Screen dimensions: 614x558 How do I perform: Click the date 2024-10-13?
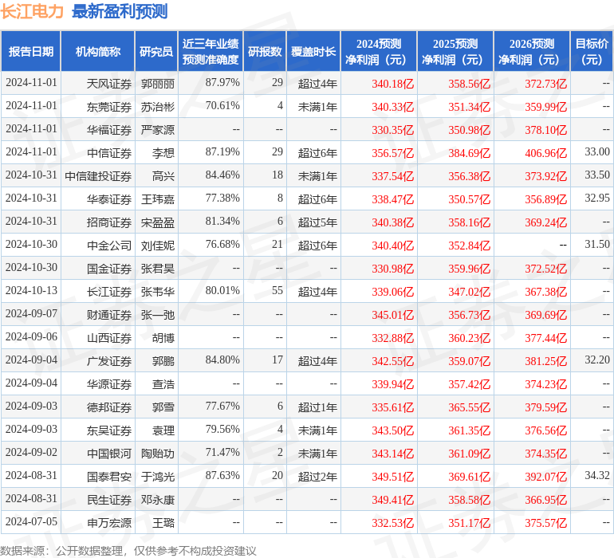pos(31,290)
